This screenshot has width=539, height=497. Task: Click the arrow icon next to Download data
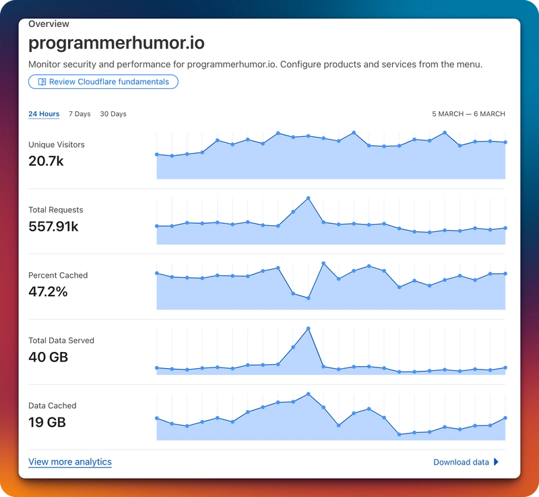[496, 462]
